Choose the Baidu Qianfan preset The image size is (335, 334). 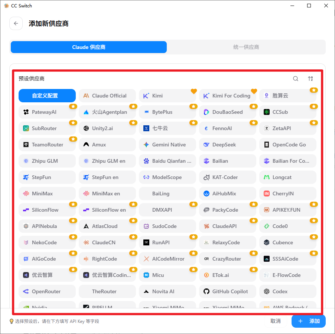(167, 161)
